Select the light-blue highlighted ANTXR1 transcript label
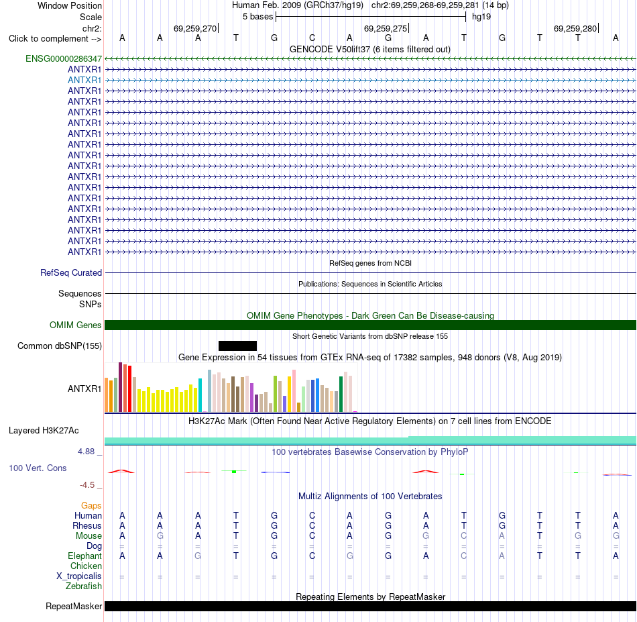The height and width of the screenshot is (622, 637). coord(84,80)
